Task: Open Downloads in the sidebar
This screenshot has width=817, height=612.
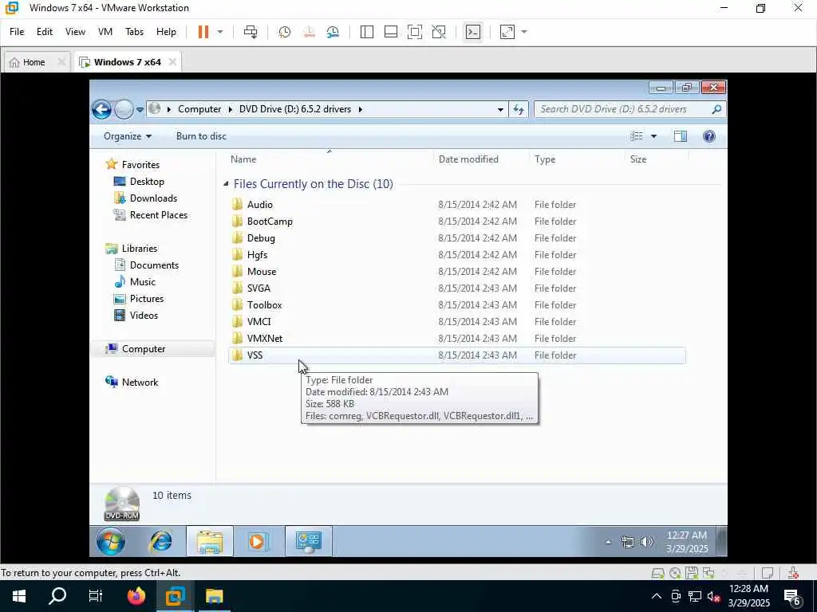Action: 153,198
